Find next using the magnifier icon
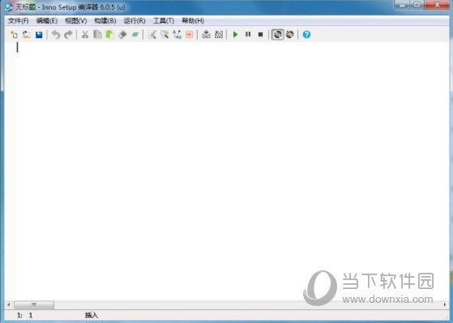 (x=165, y=35)
